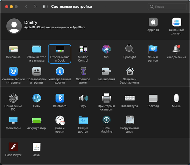Click 'Apple ID, iCloud, медиаматериалы и App Store' text

[55, 27]
